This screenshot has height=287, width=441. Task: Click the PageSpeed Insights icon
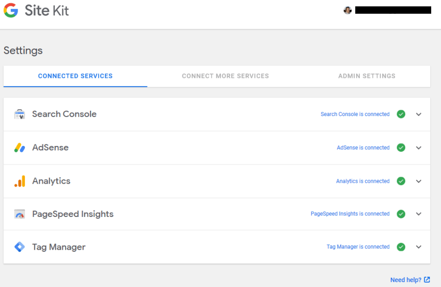(20, 214)
